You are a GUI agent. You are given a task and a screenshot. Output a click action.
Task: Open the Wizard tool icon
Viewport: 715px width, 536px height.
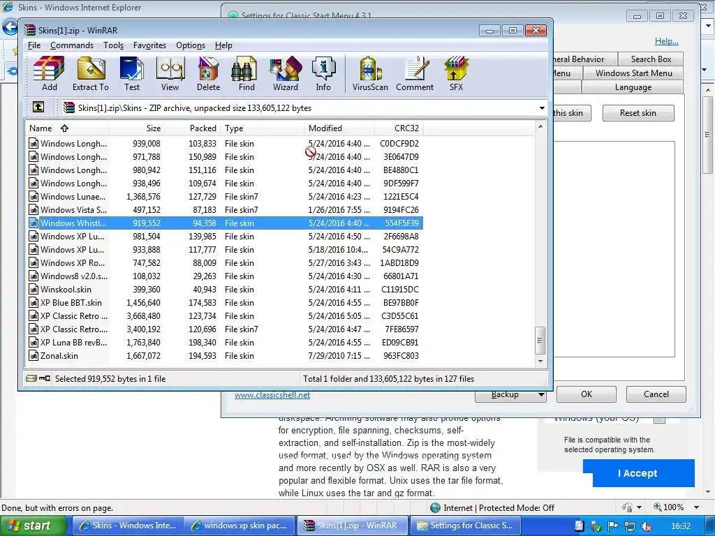click(x=286, y=68)
